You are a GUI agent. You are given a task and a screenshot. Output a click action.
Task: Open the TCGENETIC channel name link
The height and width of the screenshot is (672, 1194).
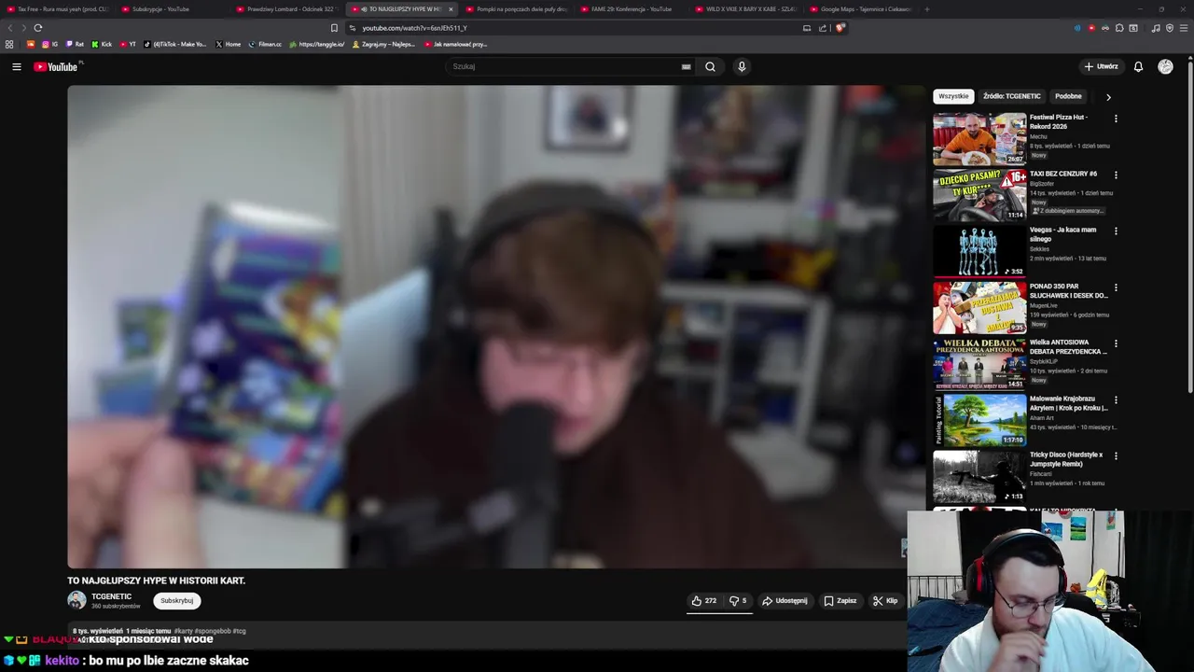click(x=111, y=596)
